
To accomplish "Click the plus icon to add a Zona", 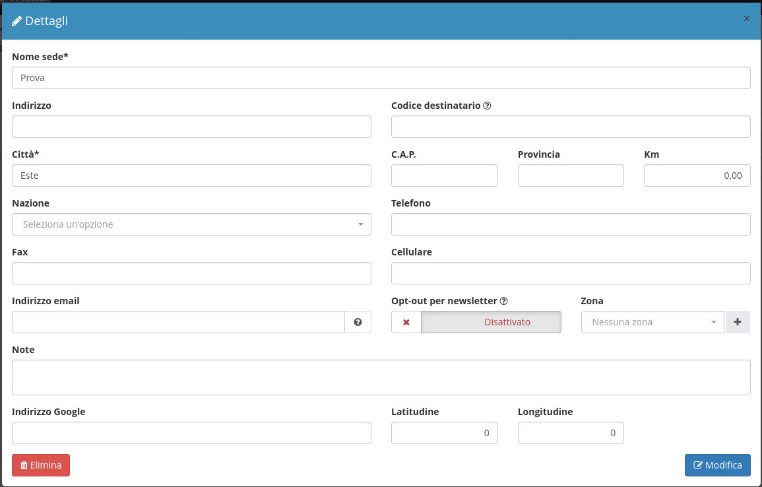I will coord(738,322).
